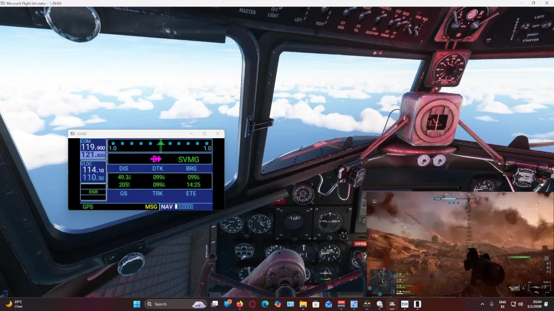
Task: Open the Windows Start menu
Action: point(137,304)
